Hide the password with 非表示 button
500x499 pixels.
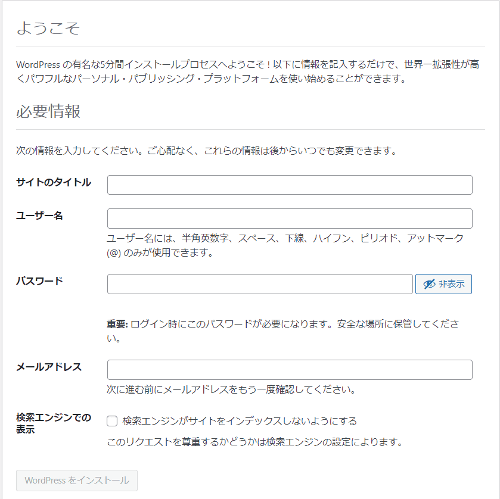click(x=443, y=284)
